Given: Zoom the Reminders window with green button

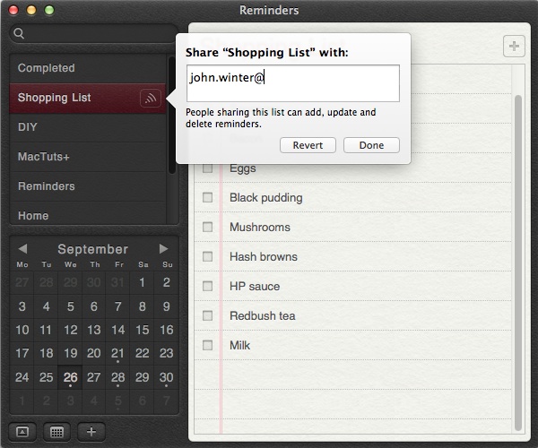Looking at the screenshot, I should (x=49, y=10).
